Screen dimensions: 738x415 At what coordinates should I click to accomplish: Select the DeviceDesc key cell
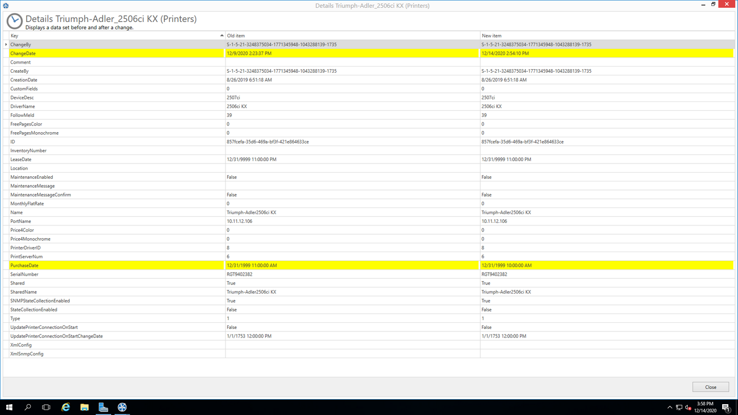[117, 97]
